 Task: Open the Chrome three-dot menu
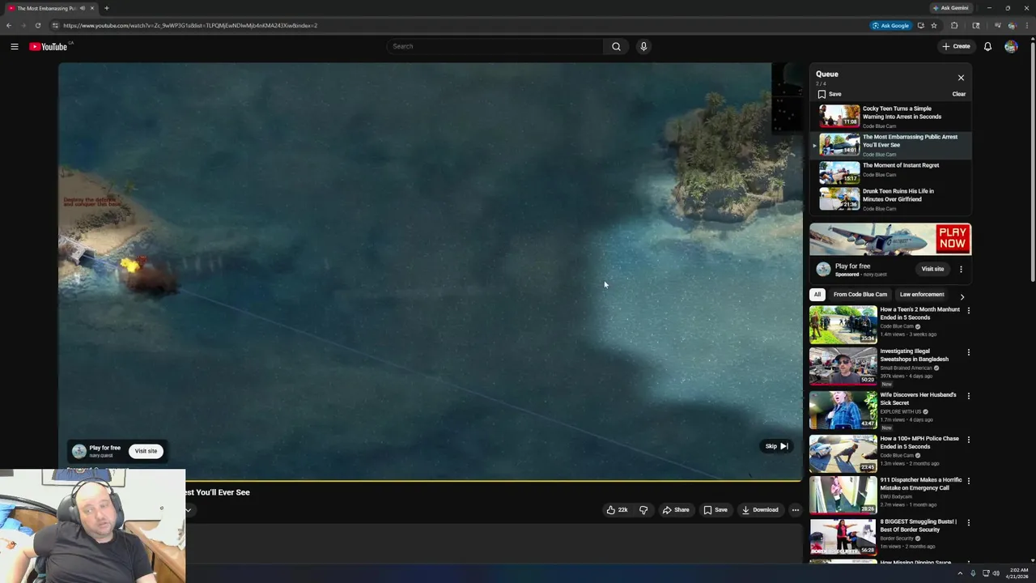click(x=1028, y=25)
